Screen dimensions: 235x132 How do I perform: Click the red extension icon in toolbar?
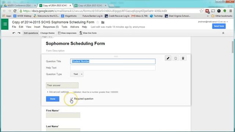tap(207, 11)
